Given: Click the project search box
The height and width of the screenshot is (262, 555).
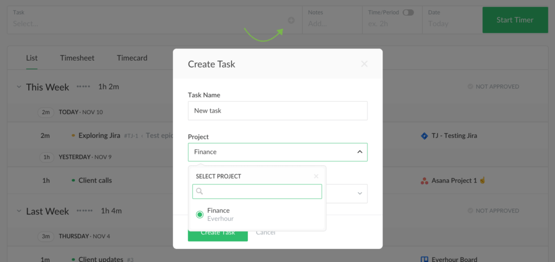Looking at the screenshot, I should point(261,192).
